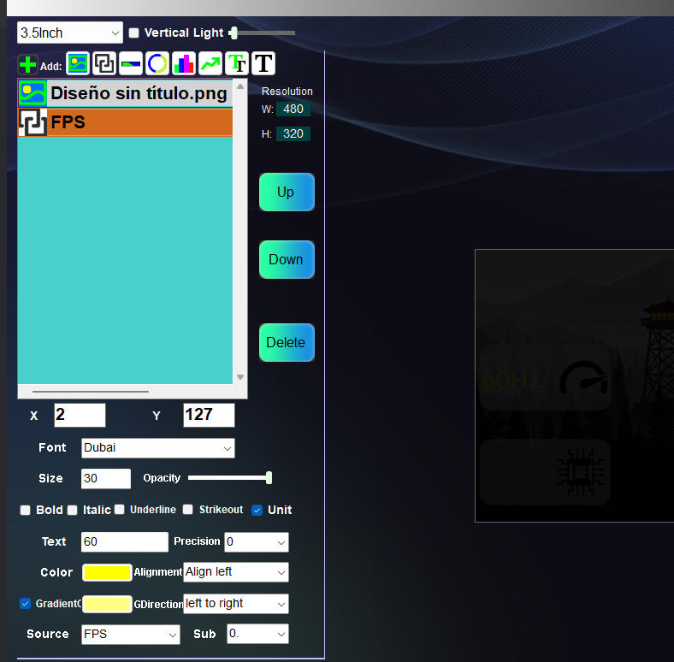The image size is (674, 662).
Task: Add an image element from the toolbar
Action: click(x=78, y=63)
